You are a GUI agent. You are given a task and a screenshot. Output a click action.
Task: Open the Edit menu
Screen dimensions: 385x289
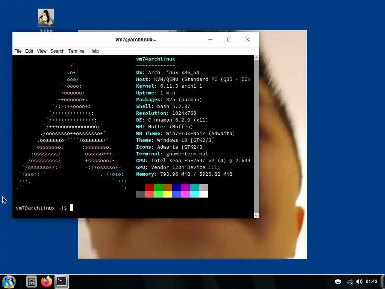(29, 51)
